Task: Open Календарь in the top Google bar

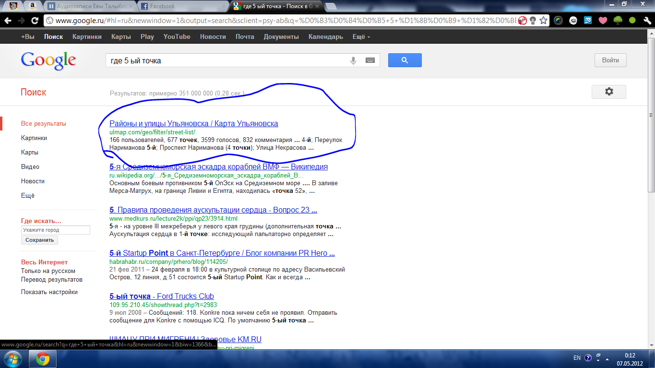Action: point(326,36)
